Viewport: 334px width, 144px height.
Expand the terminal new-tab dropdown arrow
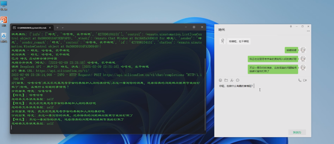click(x=63, y=27)
